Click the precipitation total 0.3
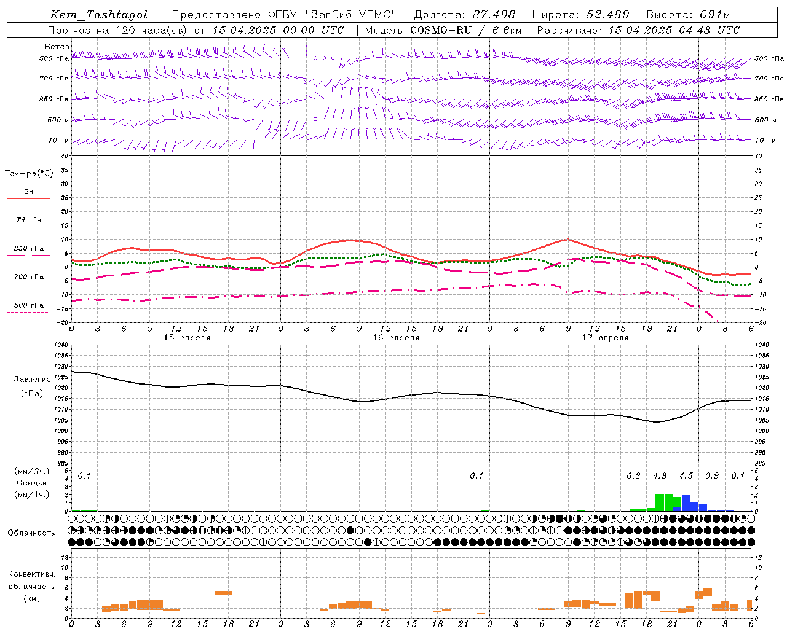Screen dimensions: 787x629 pos(633,475)
